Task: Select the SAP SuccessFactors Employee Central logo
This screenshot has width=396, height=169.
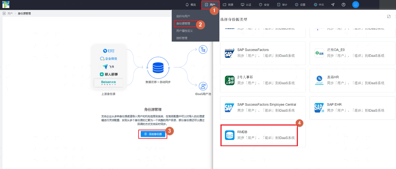Action: coord(229,108)
